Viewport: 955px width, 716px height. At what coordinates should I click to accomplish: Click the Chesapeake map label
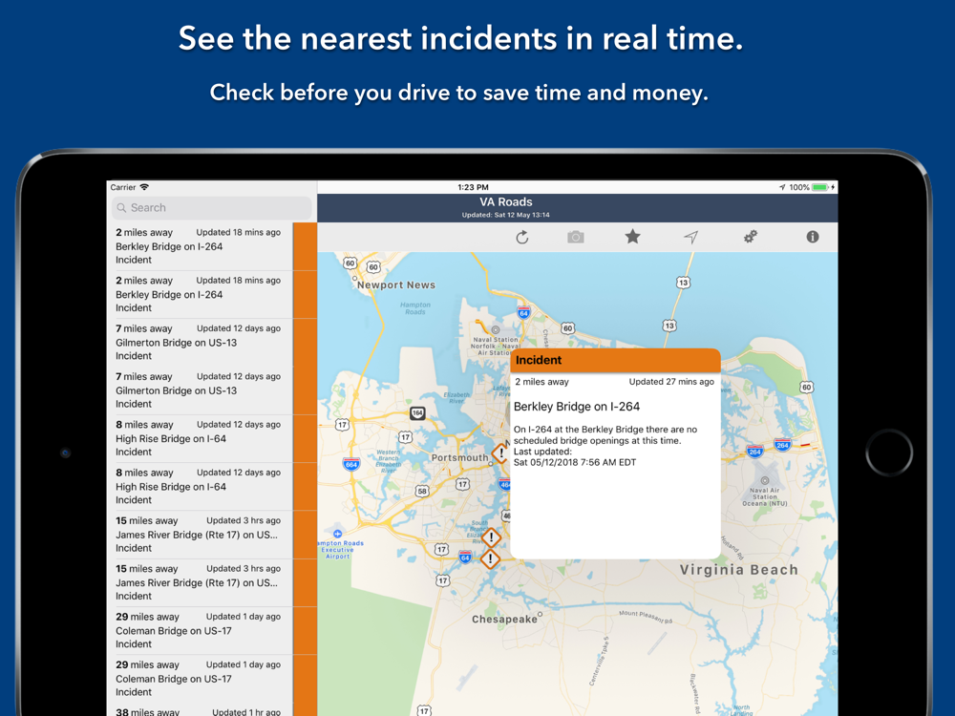[505, 620]
